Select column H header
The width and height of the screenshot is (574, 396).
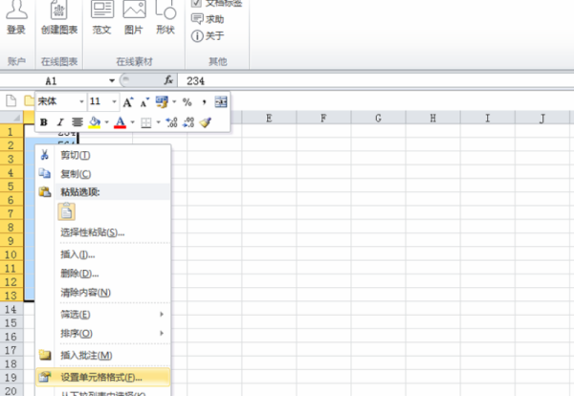432,118
